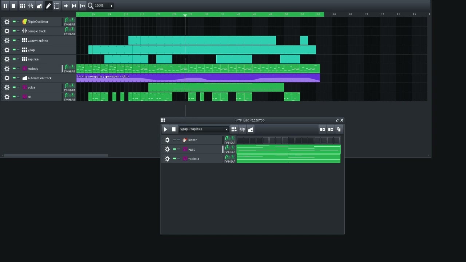Click the return-to-start arrow icon in toolbar
This screenshot has width=466, height=262.
(82, 5)
